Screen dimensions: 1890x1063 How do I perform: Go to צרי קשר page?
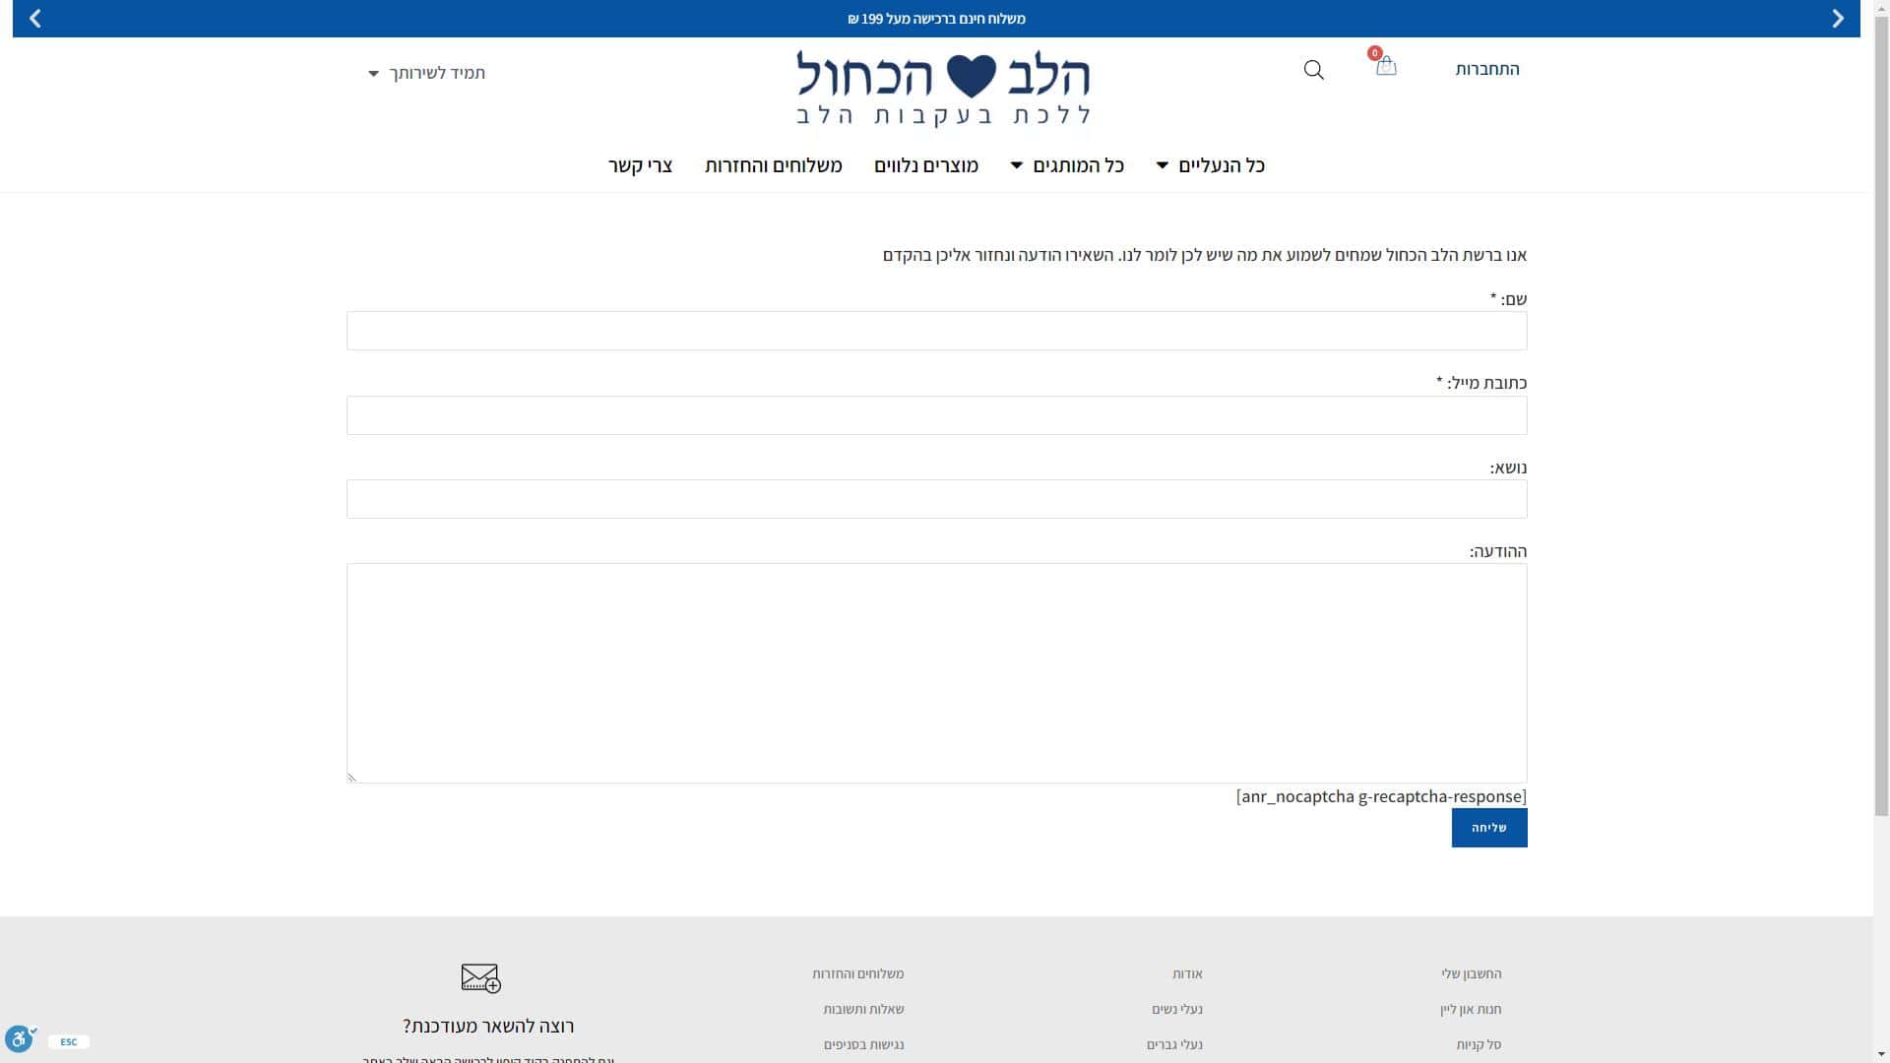click(640, 165)
